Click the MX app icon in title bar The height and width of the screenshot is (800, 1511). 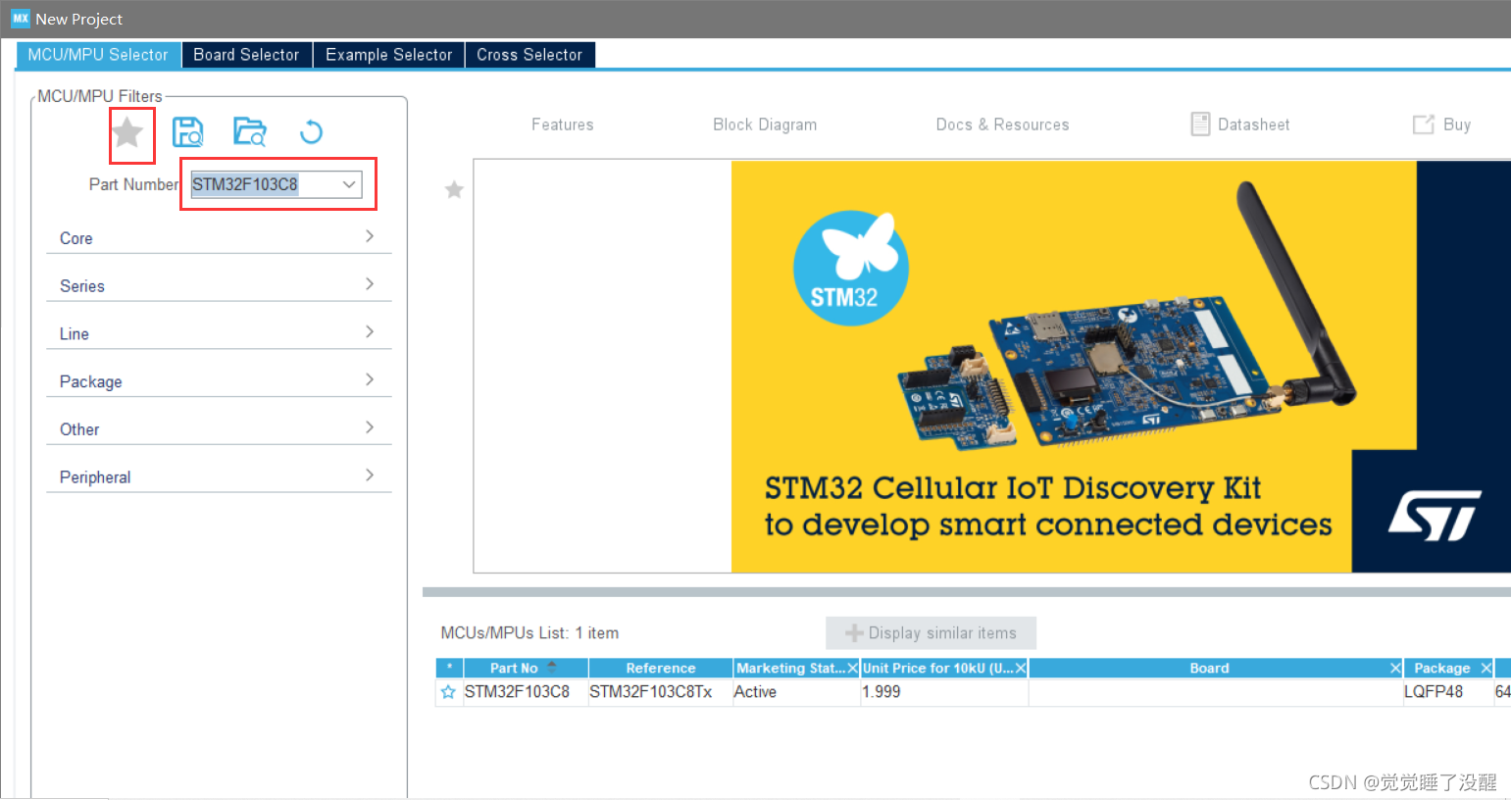point(20,19)
